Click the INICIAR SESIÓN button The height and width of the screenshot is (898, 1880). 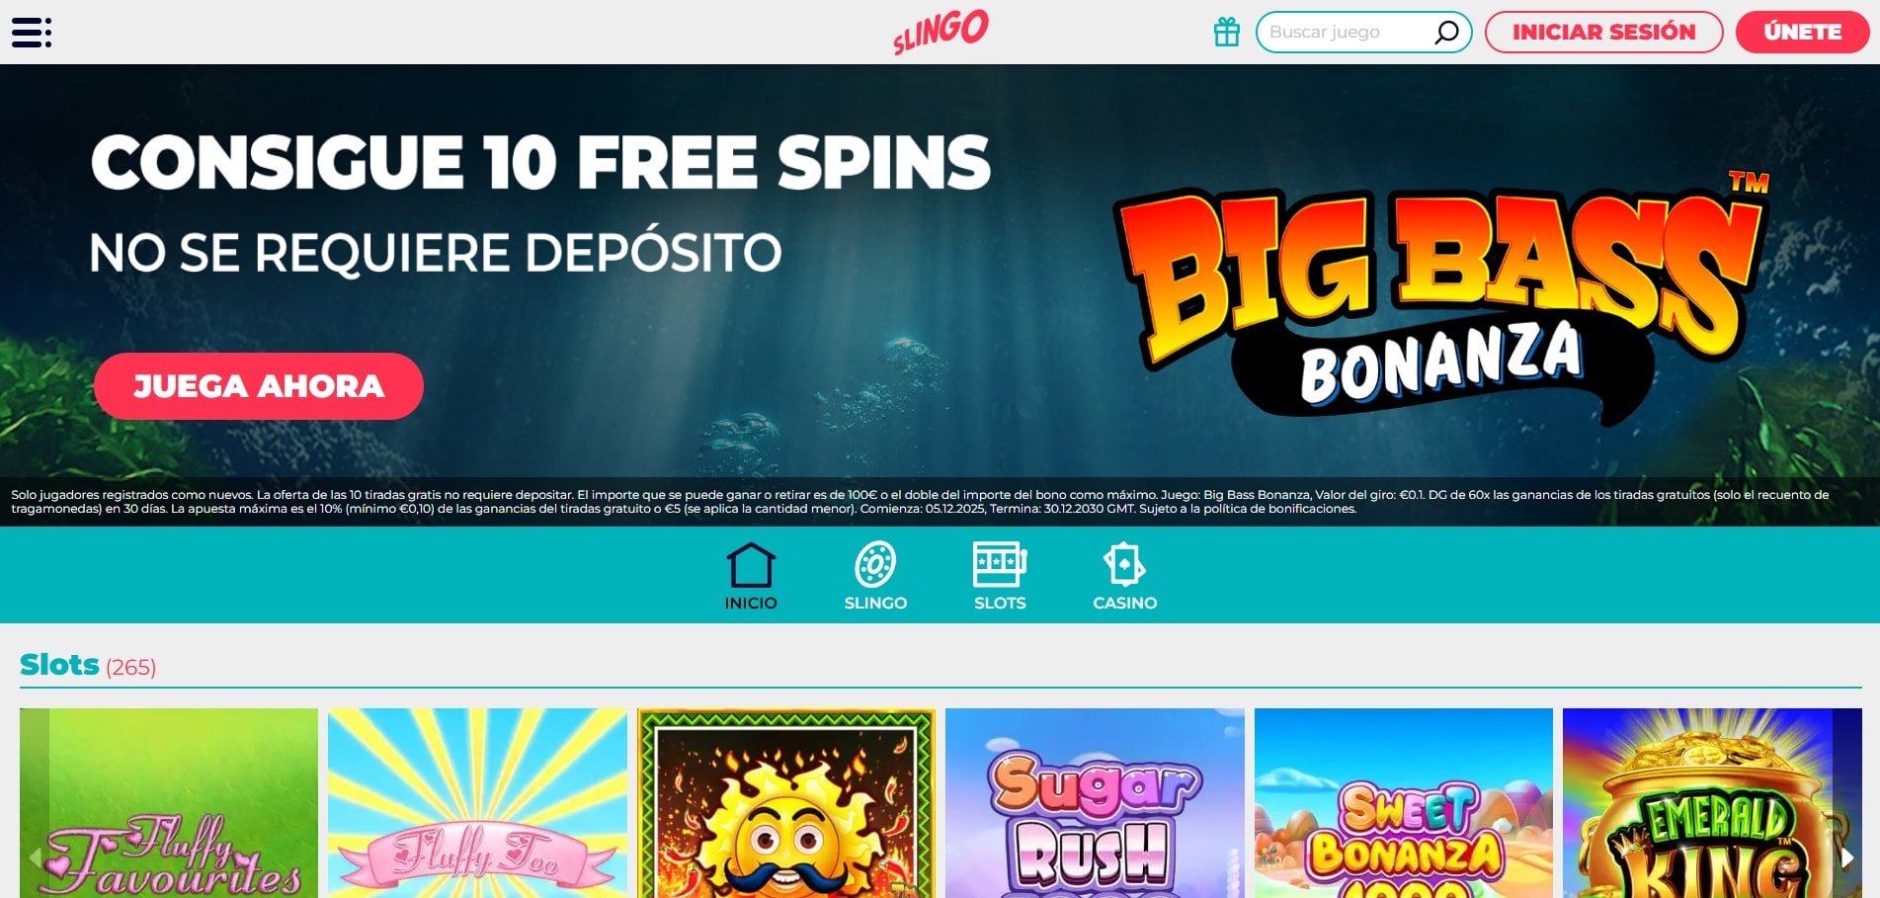[1603, 33]
